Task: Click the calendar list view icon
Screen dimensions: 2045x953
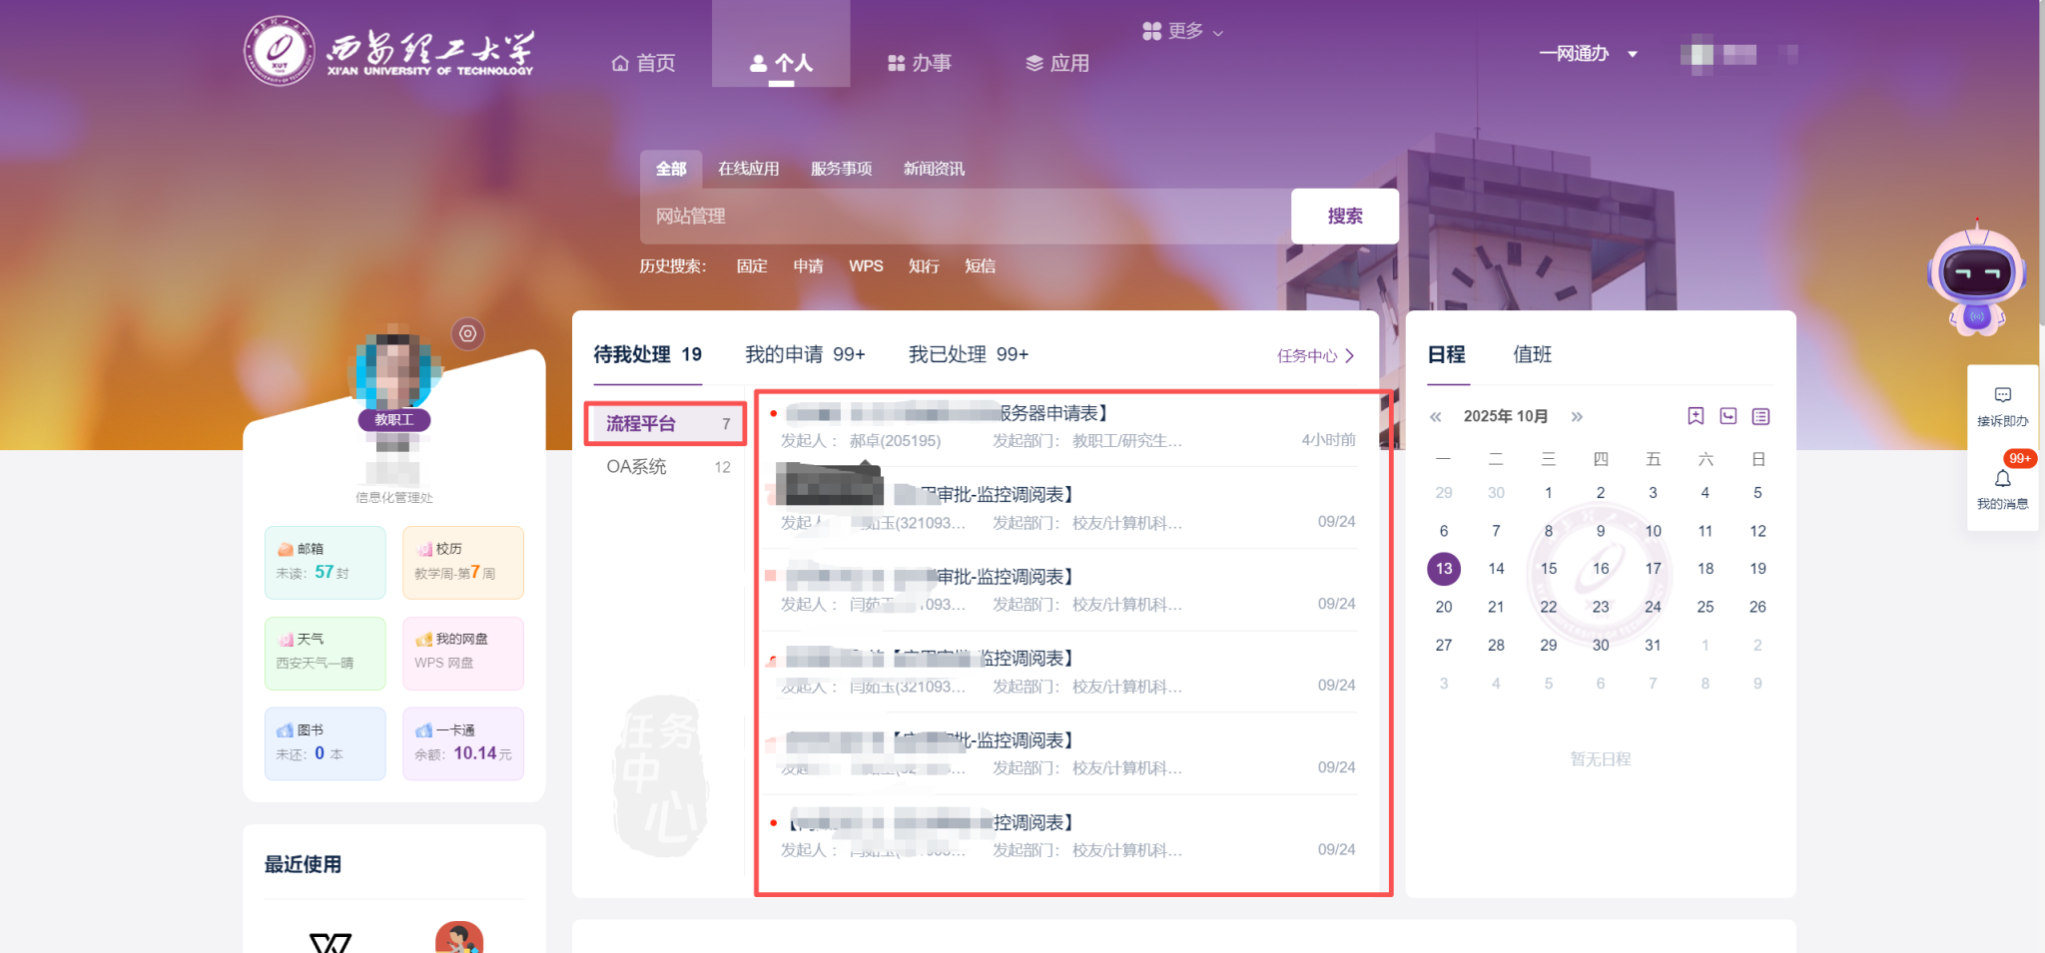Action: pos(1760,416)
